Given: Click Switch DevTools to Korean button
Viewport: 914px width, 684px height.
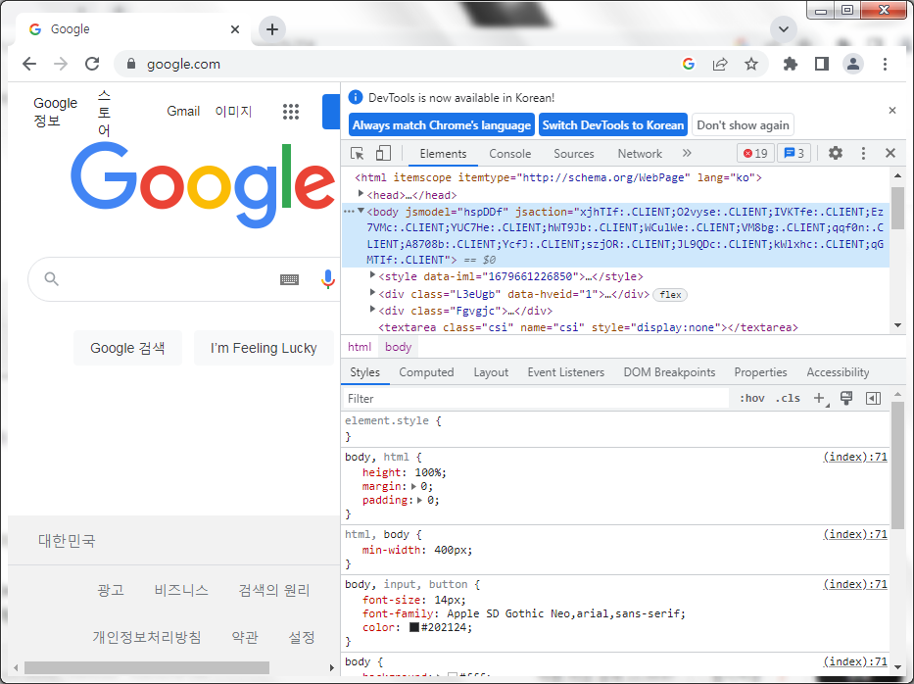Looking at the screenshot, I should coord(612,124).
